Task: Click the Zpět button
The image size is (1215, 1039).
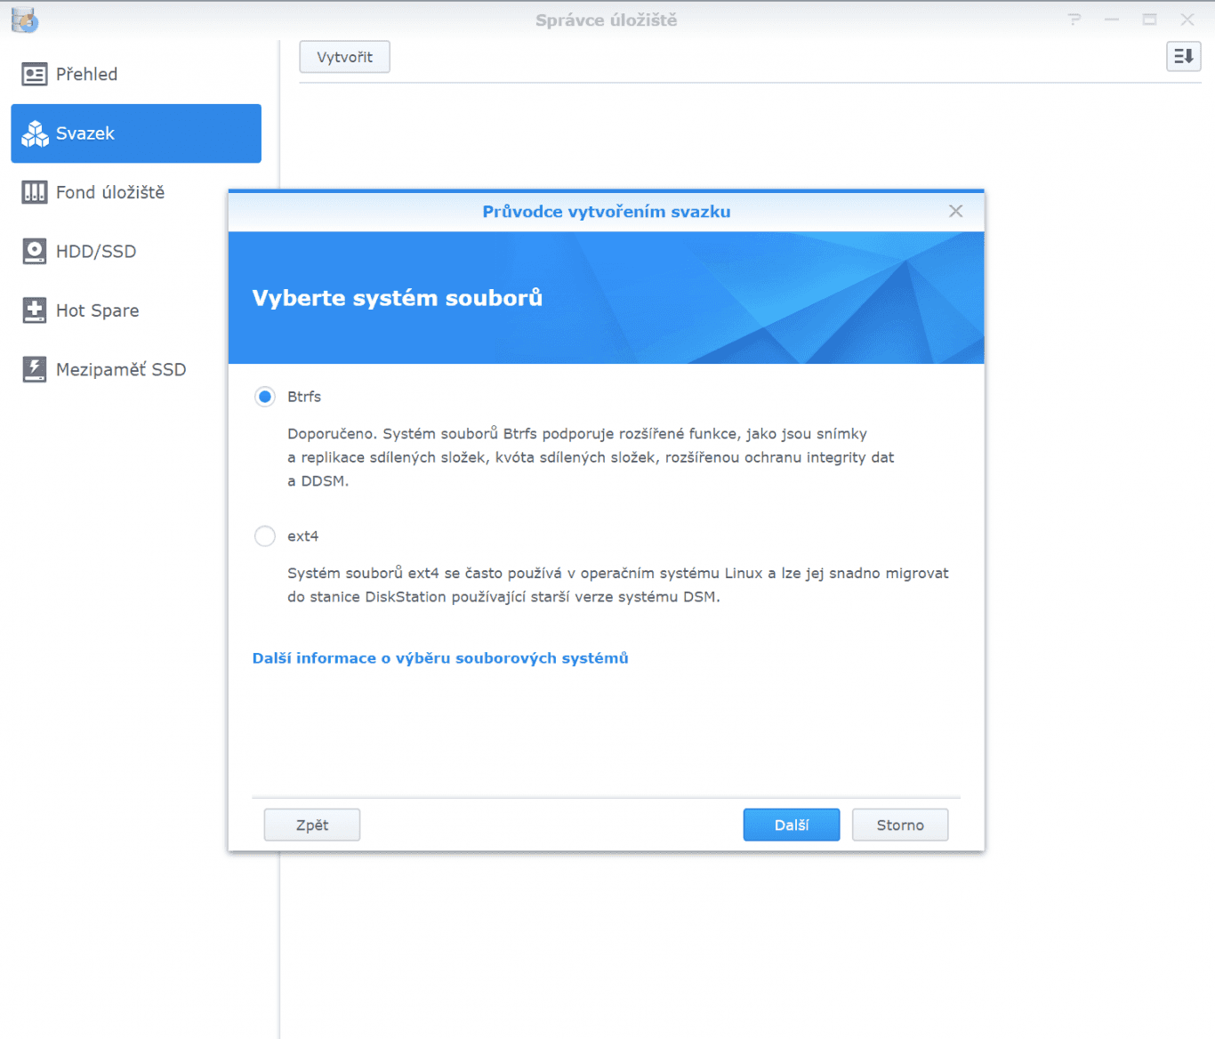Action: pyautogui.click(x=312, y=825)
